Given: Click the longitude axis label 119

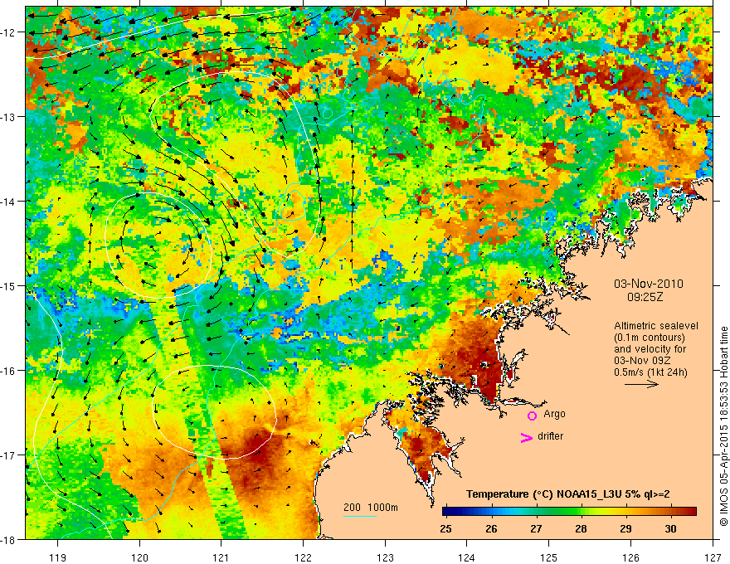Looking at the screenshot, I should tap(58, 557).
